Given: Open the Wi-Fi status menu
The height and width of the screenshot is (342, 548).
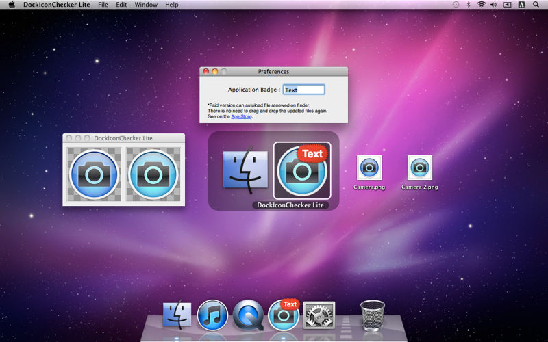Looking at the screenshot, I should point(482,5).
